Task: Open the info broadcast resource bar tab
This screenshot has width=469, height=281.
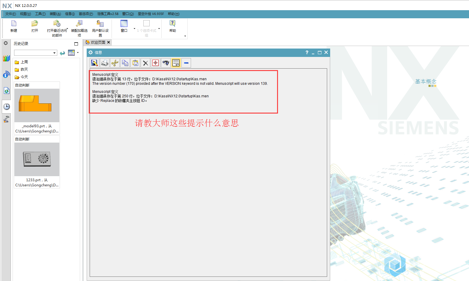Action: (6, 75)
